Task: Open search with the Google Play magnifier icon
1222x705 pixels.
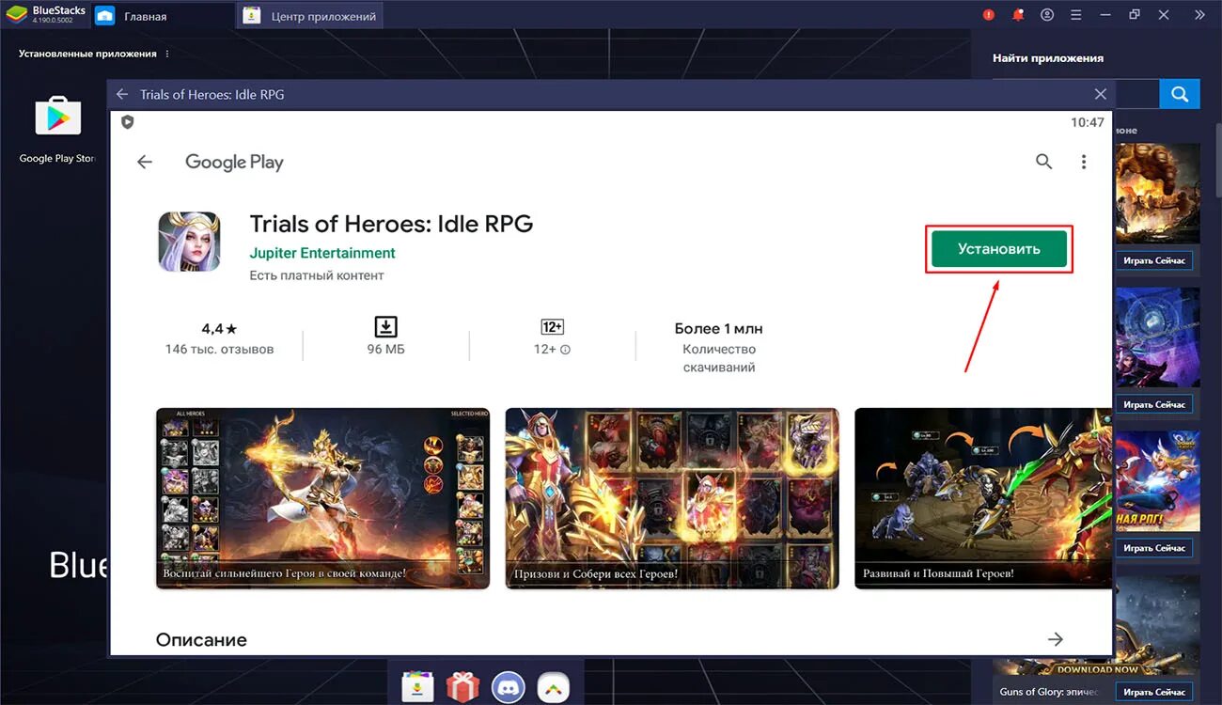Action: coord(1043,162)
